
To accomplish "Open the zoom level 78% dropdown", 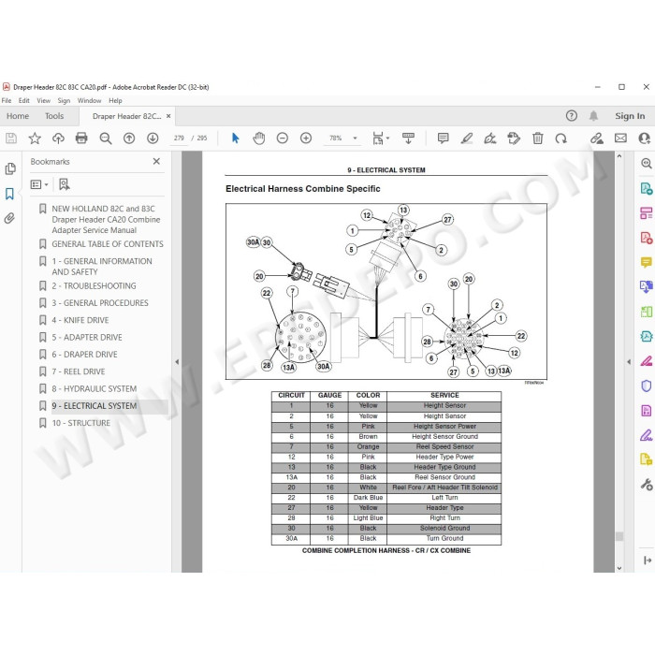I will pyautogui.click(x=355, y=138).
